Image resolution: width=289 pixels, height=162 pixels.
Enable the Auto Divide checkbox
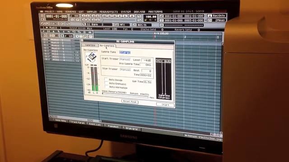(x=106, y=79)
